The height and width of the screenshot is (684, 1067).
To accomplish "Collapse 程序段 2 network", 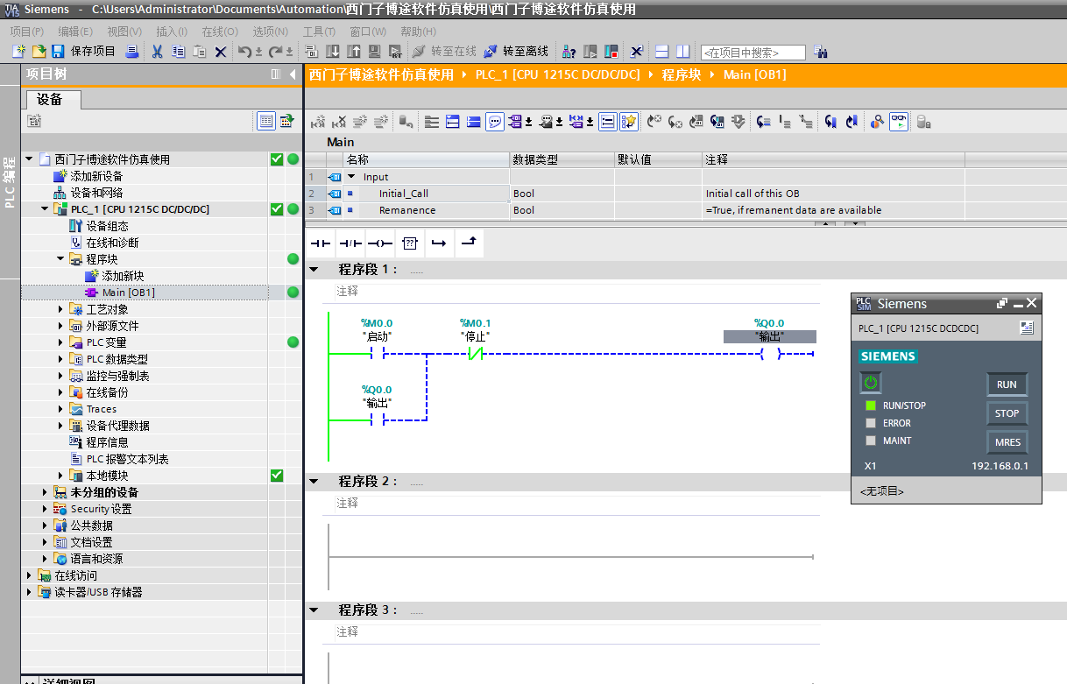I will coord(314,482).
